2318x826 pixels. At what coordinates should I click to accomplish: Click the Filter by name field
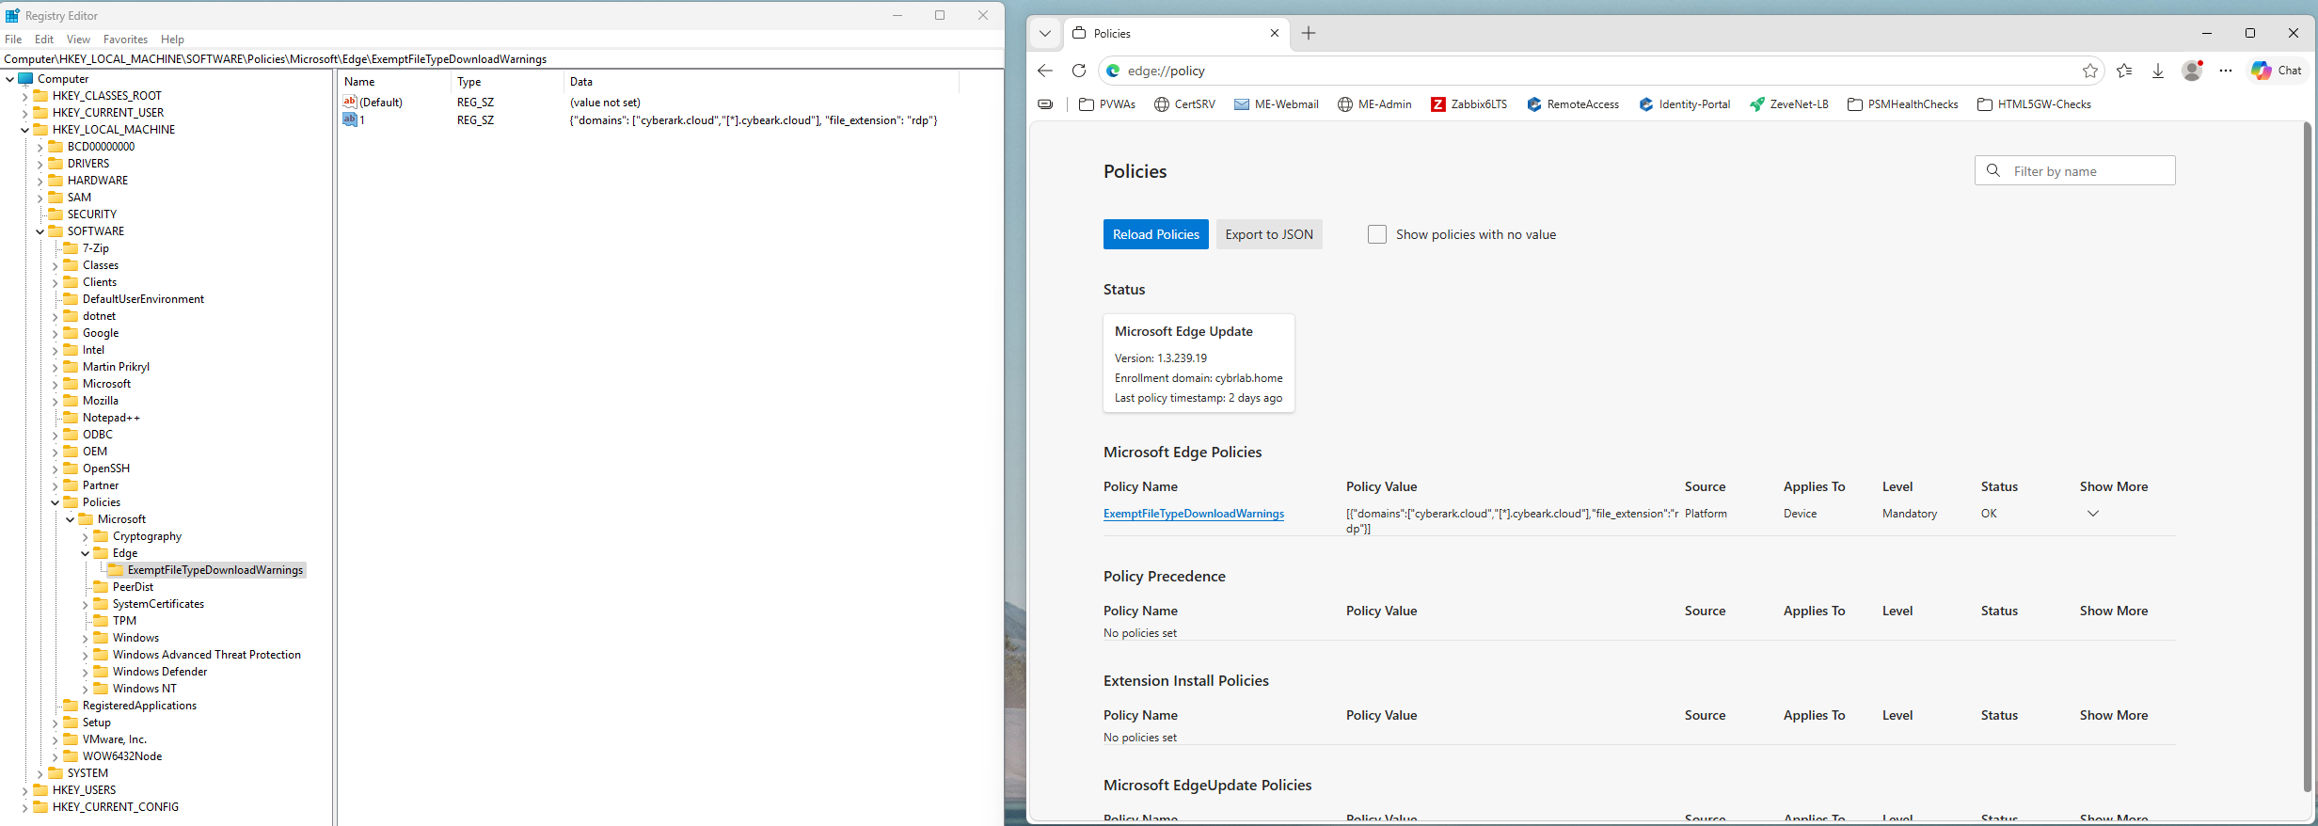2074,171
